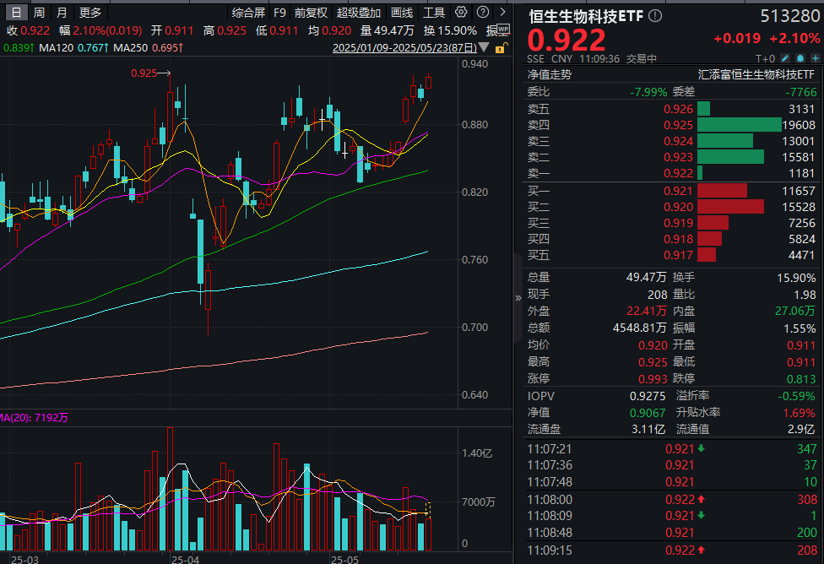Set a price alert via bell icon

(x=800, y=58)
